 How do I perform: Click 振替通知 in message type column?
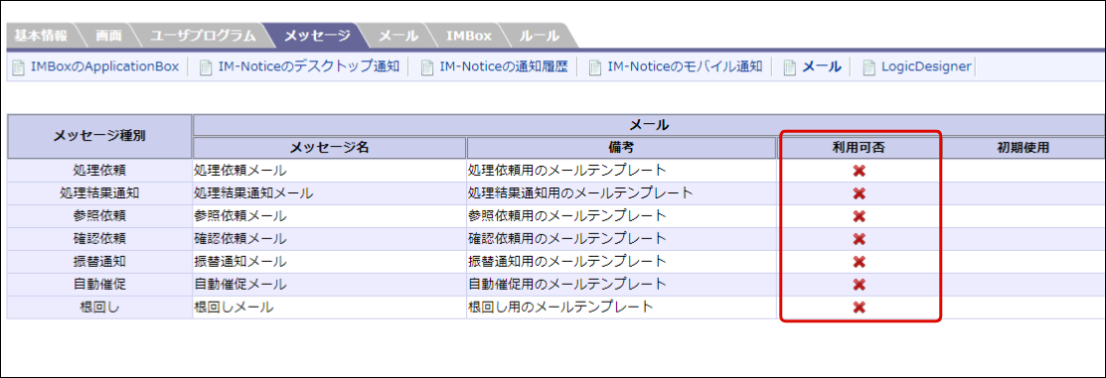(99, 261)
